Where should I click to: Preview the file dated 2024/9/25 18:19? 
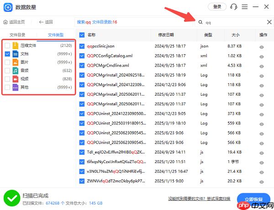coord(261,76)
